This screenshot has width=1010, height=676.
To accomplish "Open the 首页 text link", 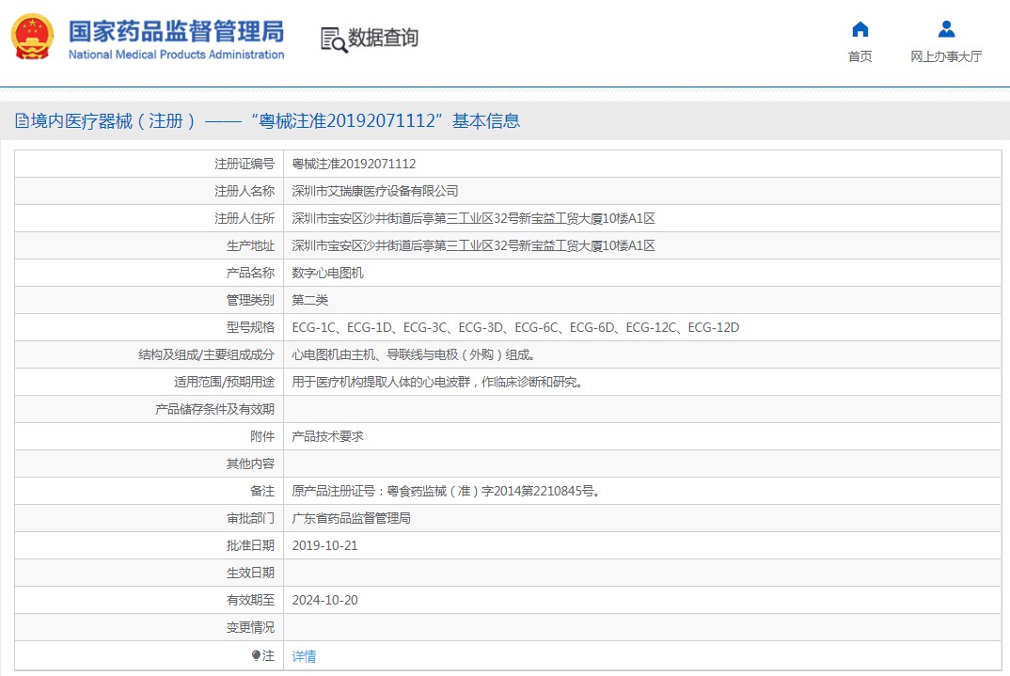I will tap(860, 56).
